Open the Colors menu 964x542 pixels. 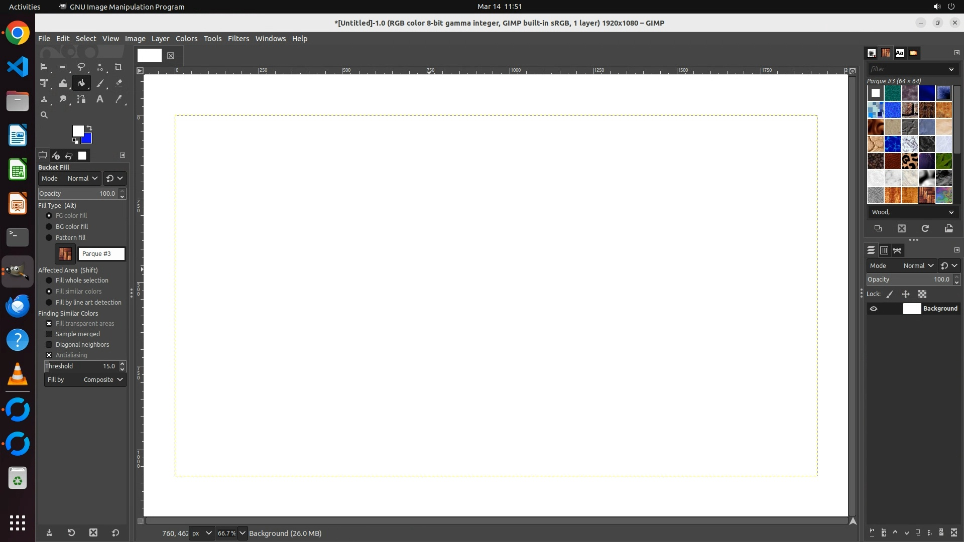point(186,39)
